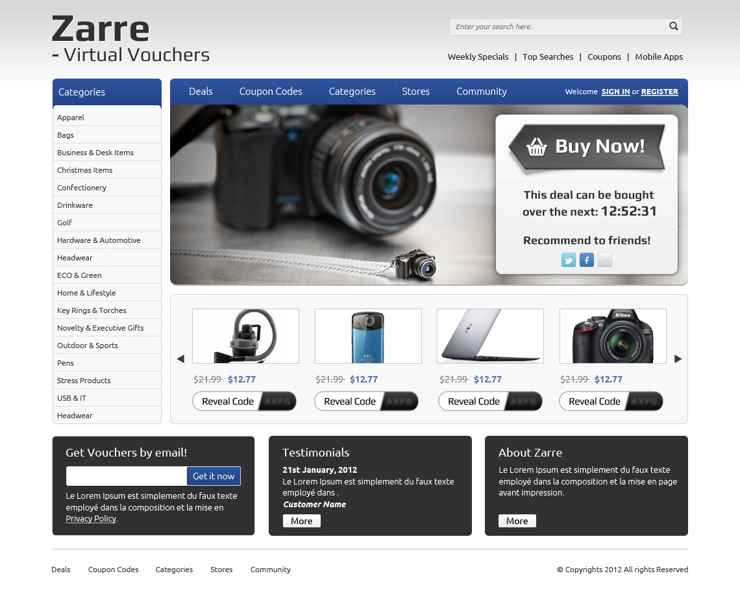Reveal Code for the blue camcorder
The image size is (740, 591).
367,401
